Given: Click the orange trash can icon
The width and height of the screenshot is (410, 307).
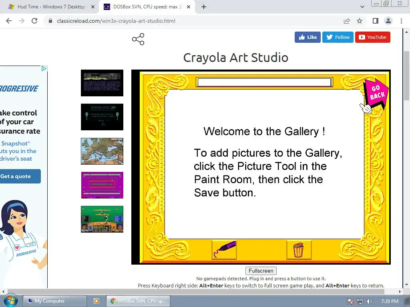Looking at the screenshot, I should [299, 249].
